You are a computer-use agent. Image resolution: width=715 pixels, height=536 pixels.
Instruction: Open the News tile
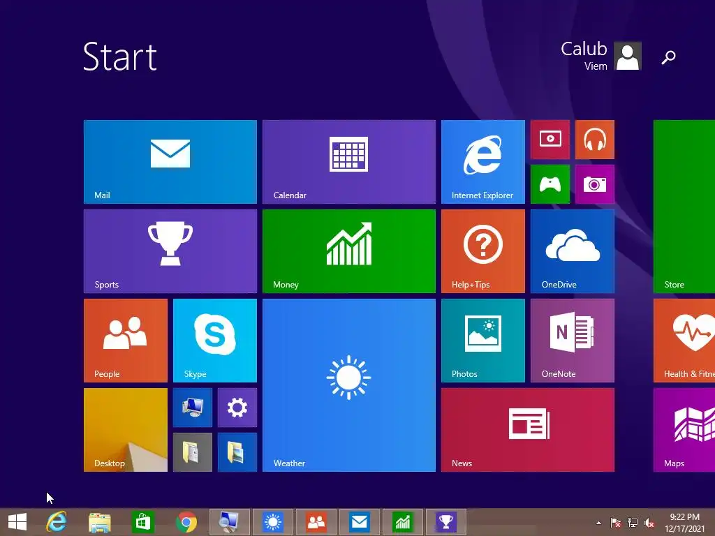click(x=528, y=430)
